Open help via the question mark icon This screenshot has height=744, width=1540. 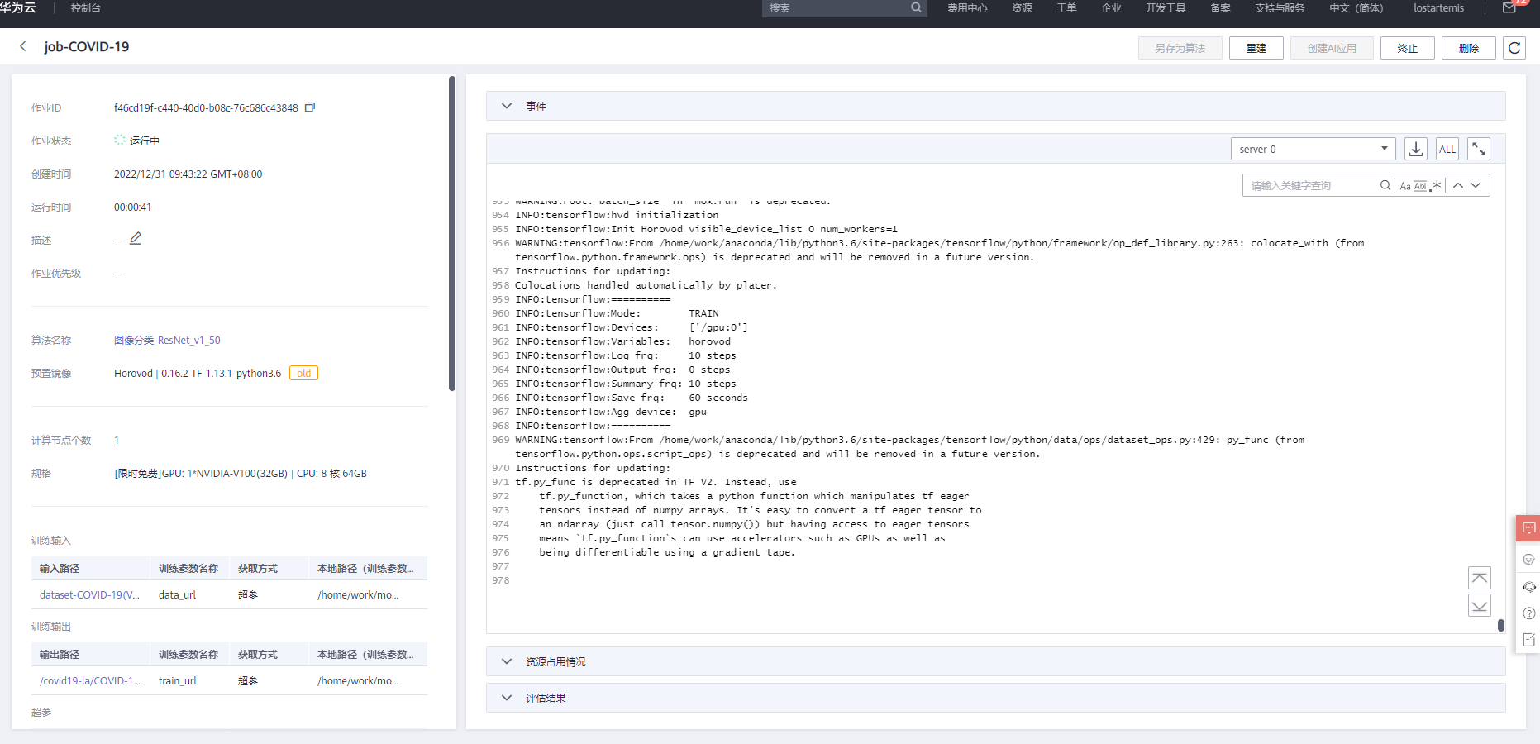tap(1529, 613)
